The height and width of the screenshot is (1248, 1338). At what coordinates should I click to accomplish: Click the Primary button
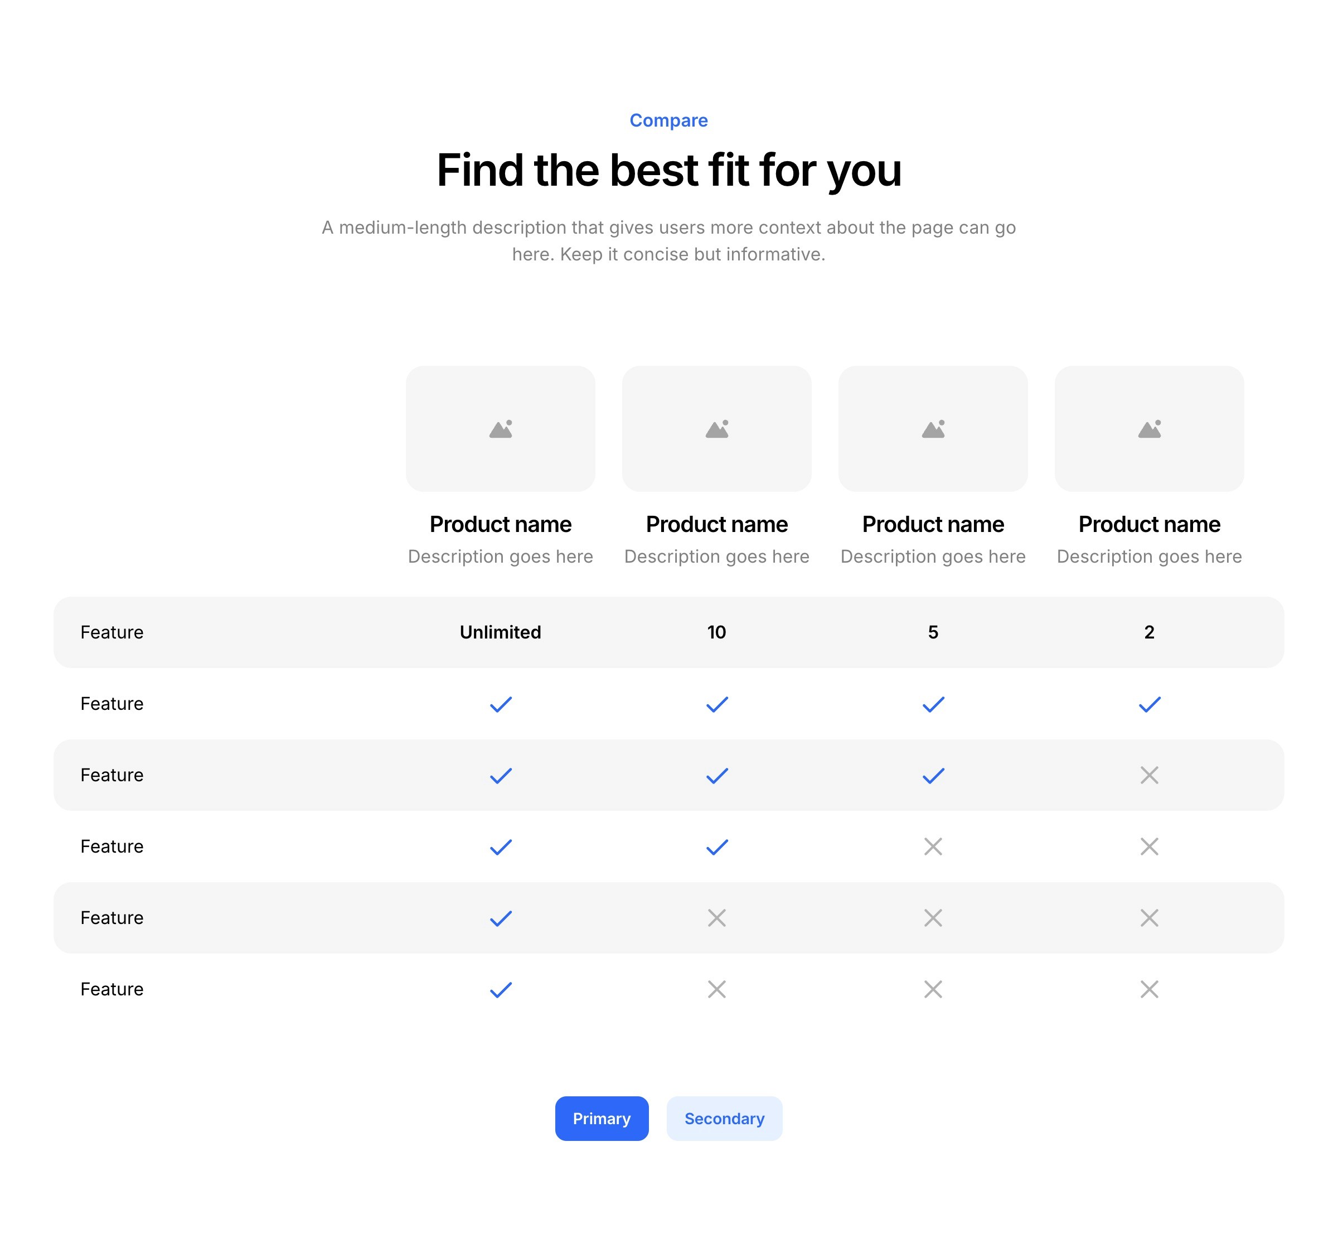point(602,1118)
